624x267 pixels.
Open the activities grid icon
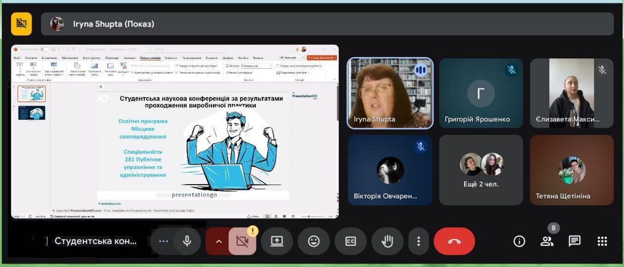[x=602, y=241]
